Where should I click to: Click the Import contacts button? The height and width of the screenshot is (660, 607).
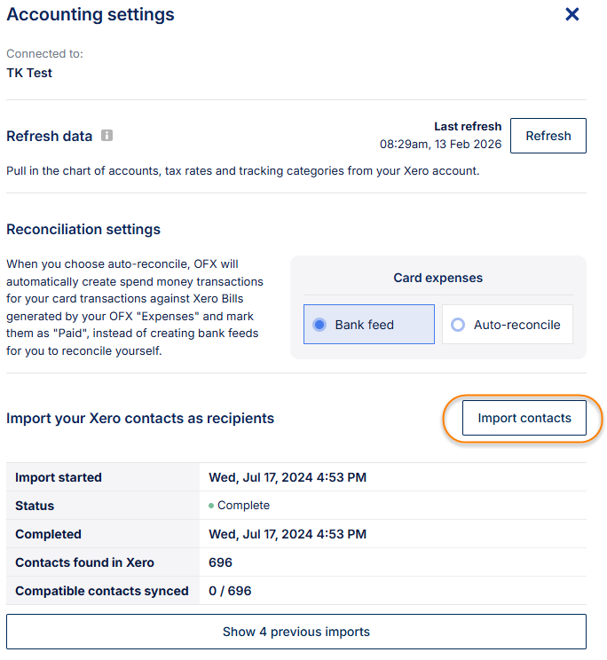point(524,418)
